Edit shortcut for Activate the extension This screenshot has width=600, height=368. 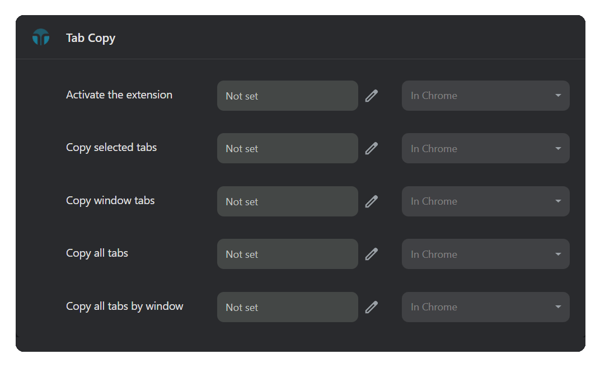[372, 96]
